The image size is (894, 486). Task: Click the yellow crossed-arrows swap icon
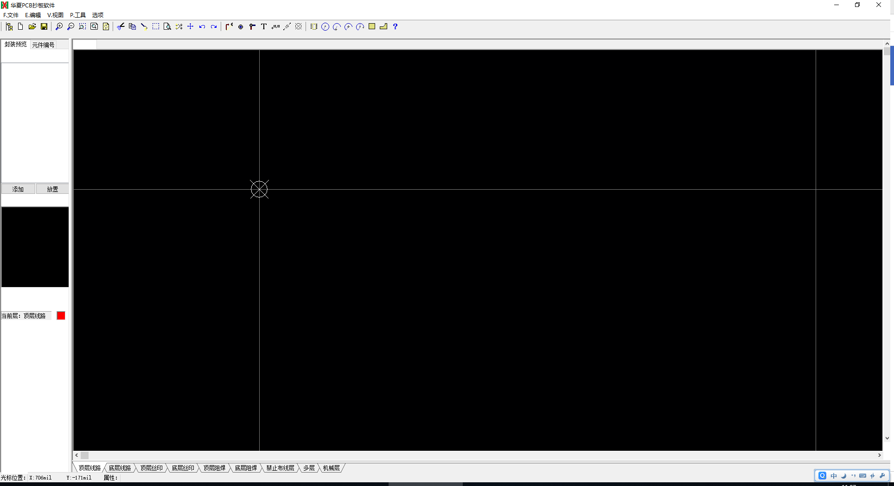click(179, 26)
